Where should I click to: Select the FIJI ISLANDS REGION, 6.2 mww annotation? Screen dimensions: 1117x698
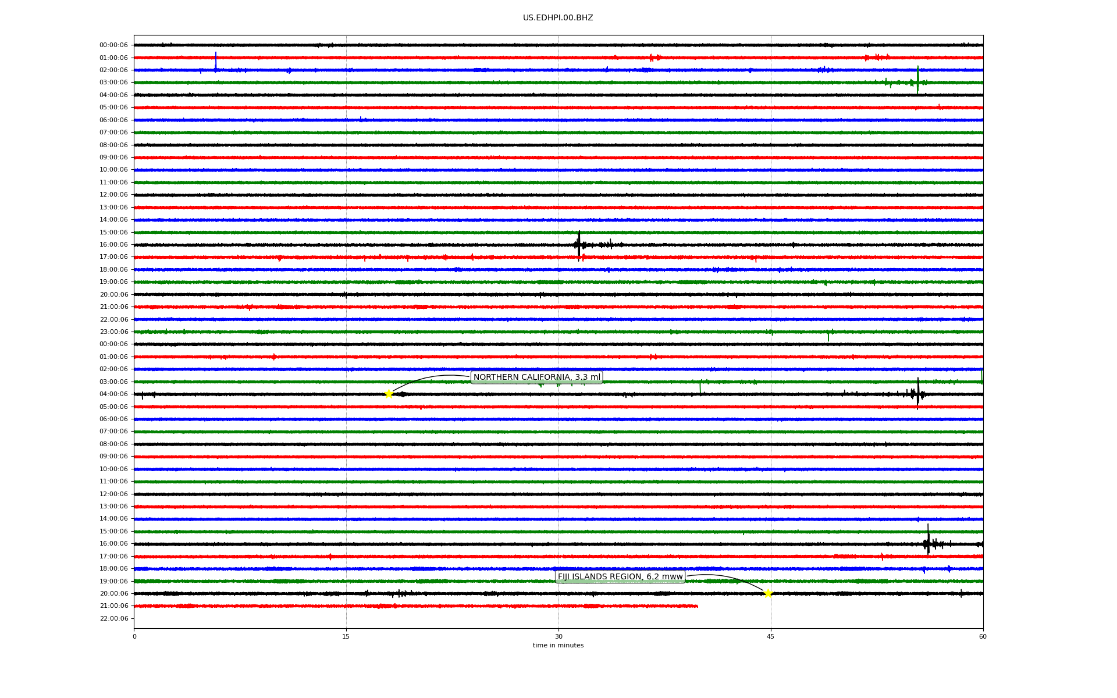[x=620, y=577]
